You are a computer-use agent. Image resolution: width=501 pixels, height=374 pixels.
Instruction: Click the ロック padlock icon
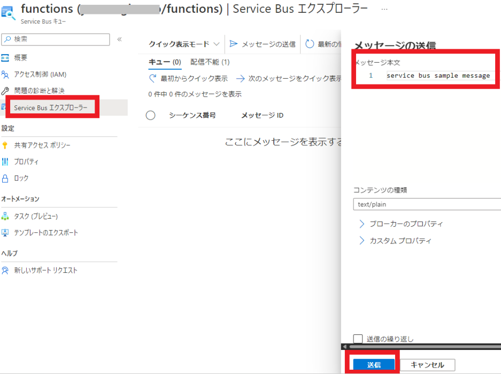(x=5, y=178)
